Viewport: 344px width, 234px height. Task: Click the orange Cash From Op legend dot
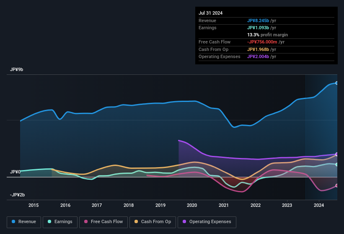[x=136, y=221]
